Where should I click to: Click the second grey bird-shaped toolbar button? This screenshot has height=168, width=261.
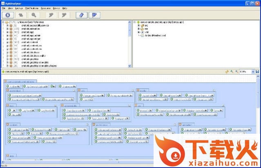click(64, 15)
